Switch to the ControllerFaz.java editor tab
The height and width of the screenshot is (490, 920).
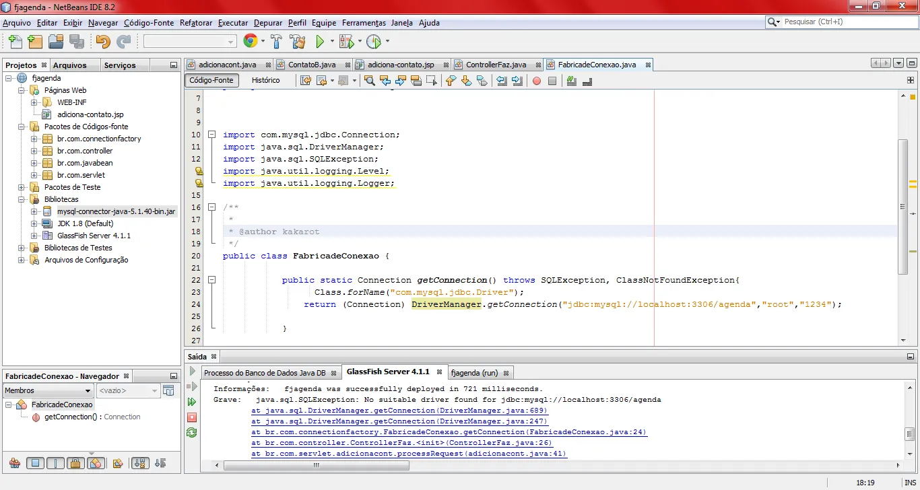click(496, 65)
